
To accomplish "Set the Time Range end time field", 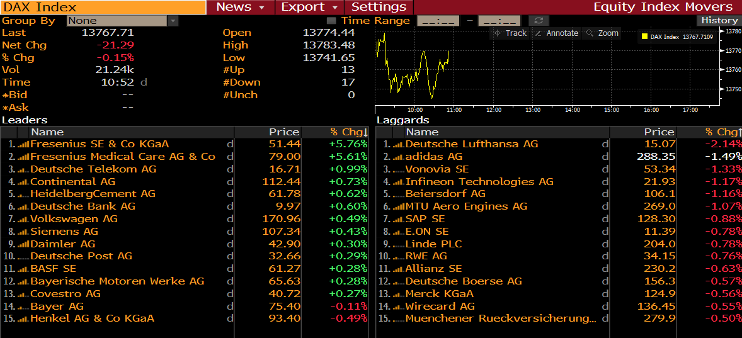I will pos(499,21).
